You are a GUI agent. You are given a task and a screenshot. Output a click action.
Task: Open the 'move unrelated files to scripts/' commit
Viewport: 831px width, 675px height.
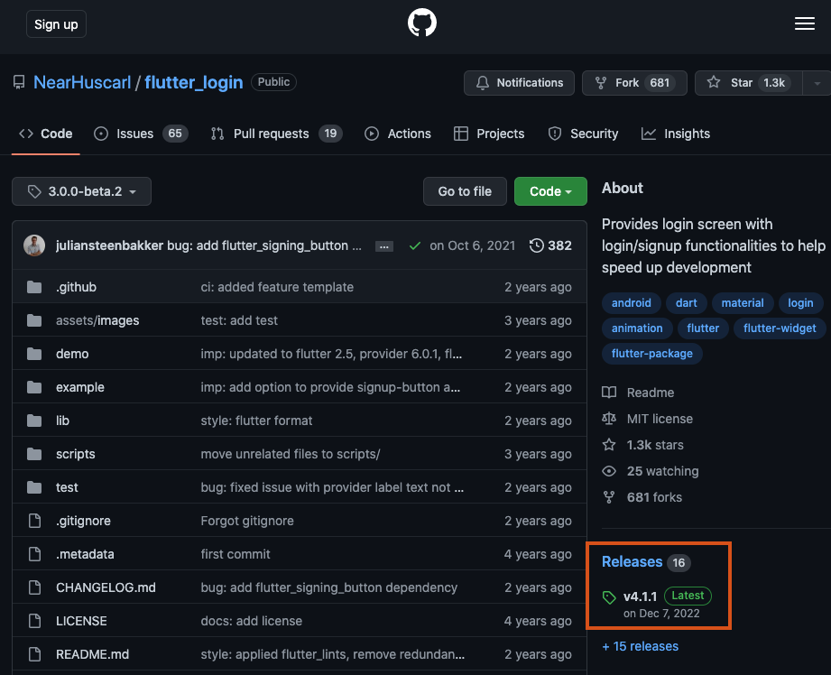tap(291, 454)
